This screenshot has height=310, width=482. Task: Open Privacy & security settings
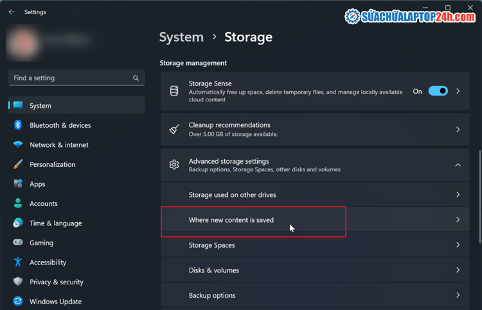tap(57, 282)
